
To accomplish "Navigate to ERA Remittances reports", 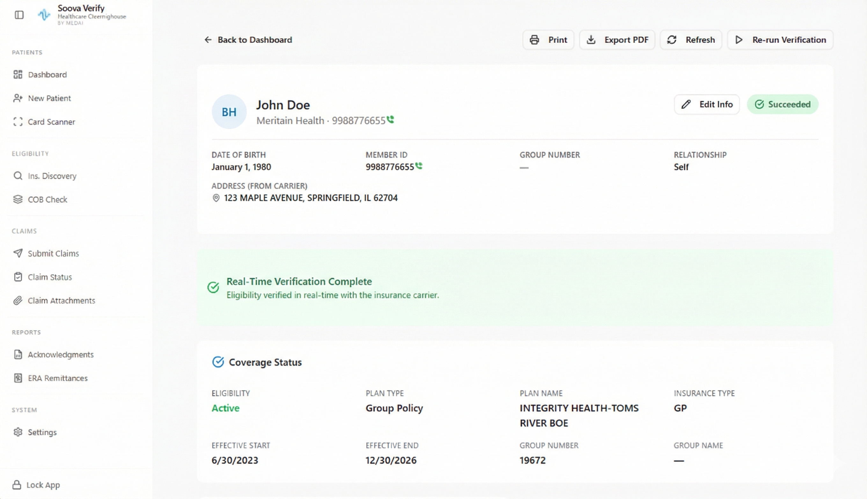I will pyautogui.click(x=57, y=378).
